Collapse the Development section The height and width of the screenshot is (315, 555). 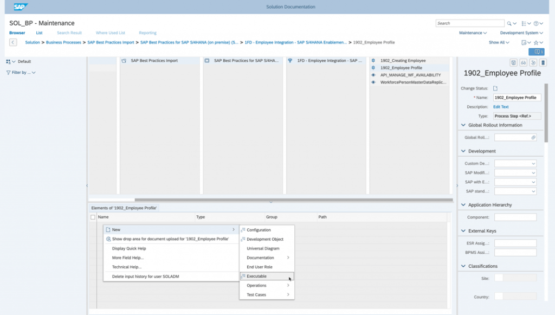click(463, 151)
